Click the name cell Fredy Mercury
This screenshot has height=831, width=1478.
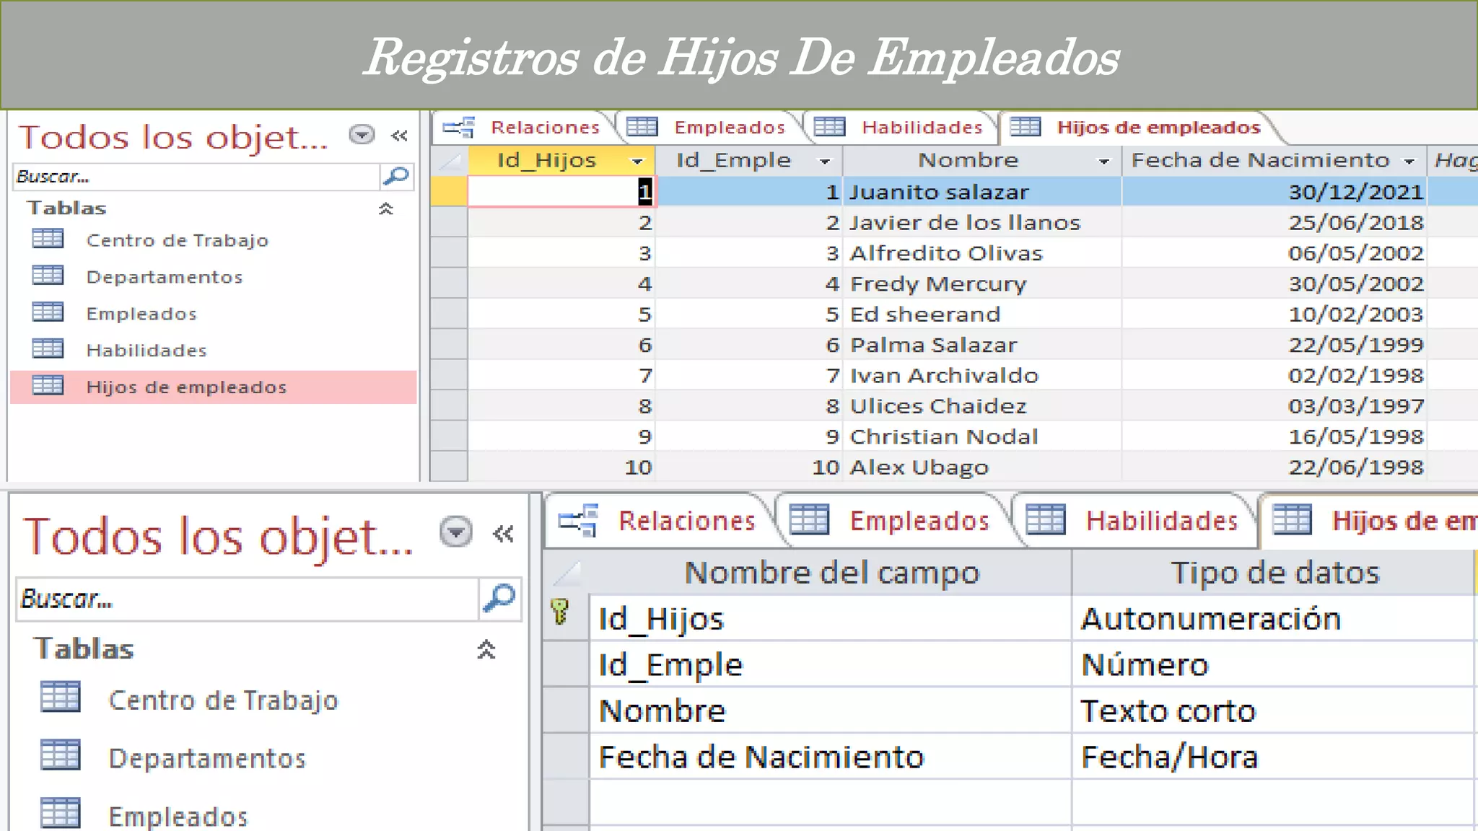[x=982, y=283]
